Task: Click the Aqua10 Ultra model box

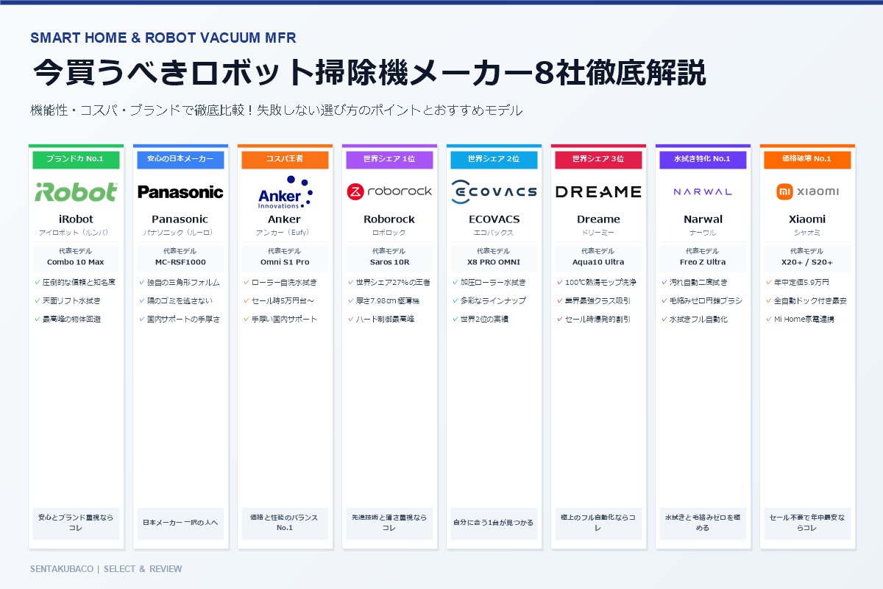Action: [x=598, y=257]
